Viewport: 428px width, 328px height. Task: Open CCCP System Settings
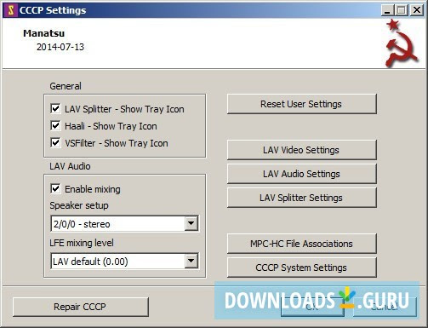[302, 268]
